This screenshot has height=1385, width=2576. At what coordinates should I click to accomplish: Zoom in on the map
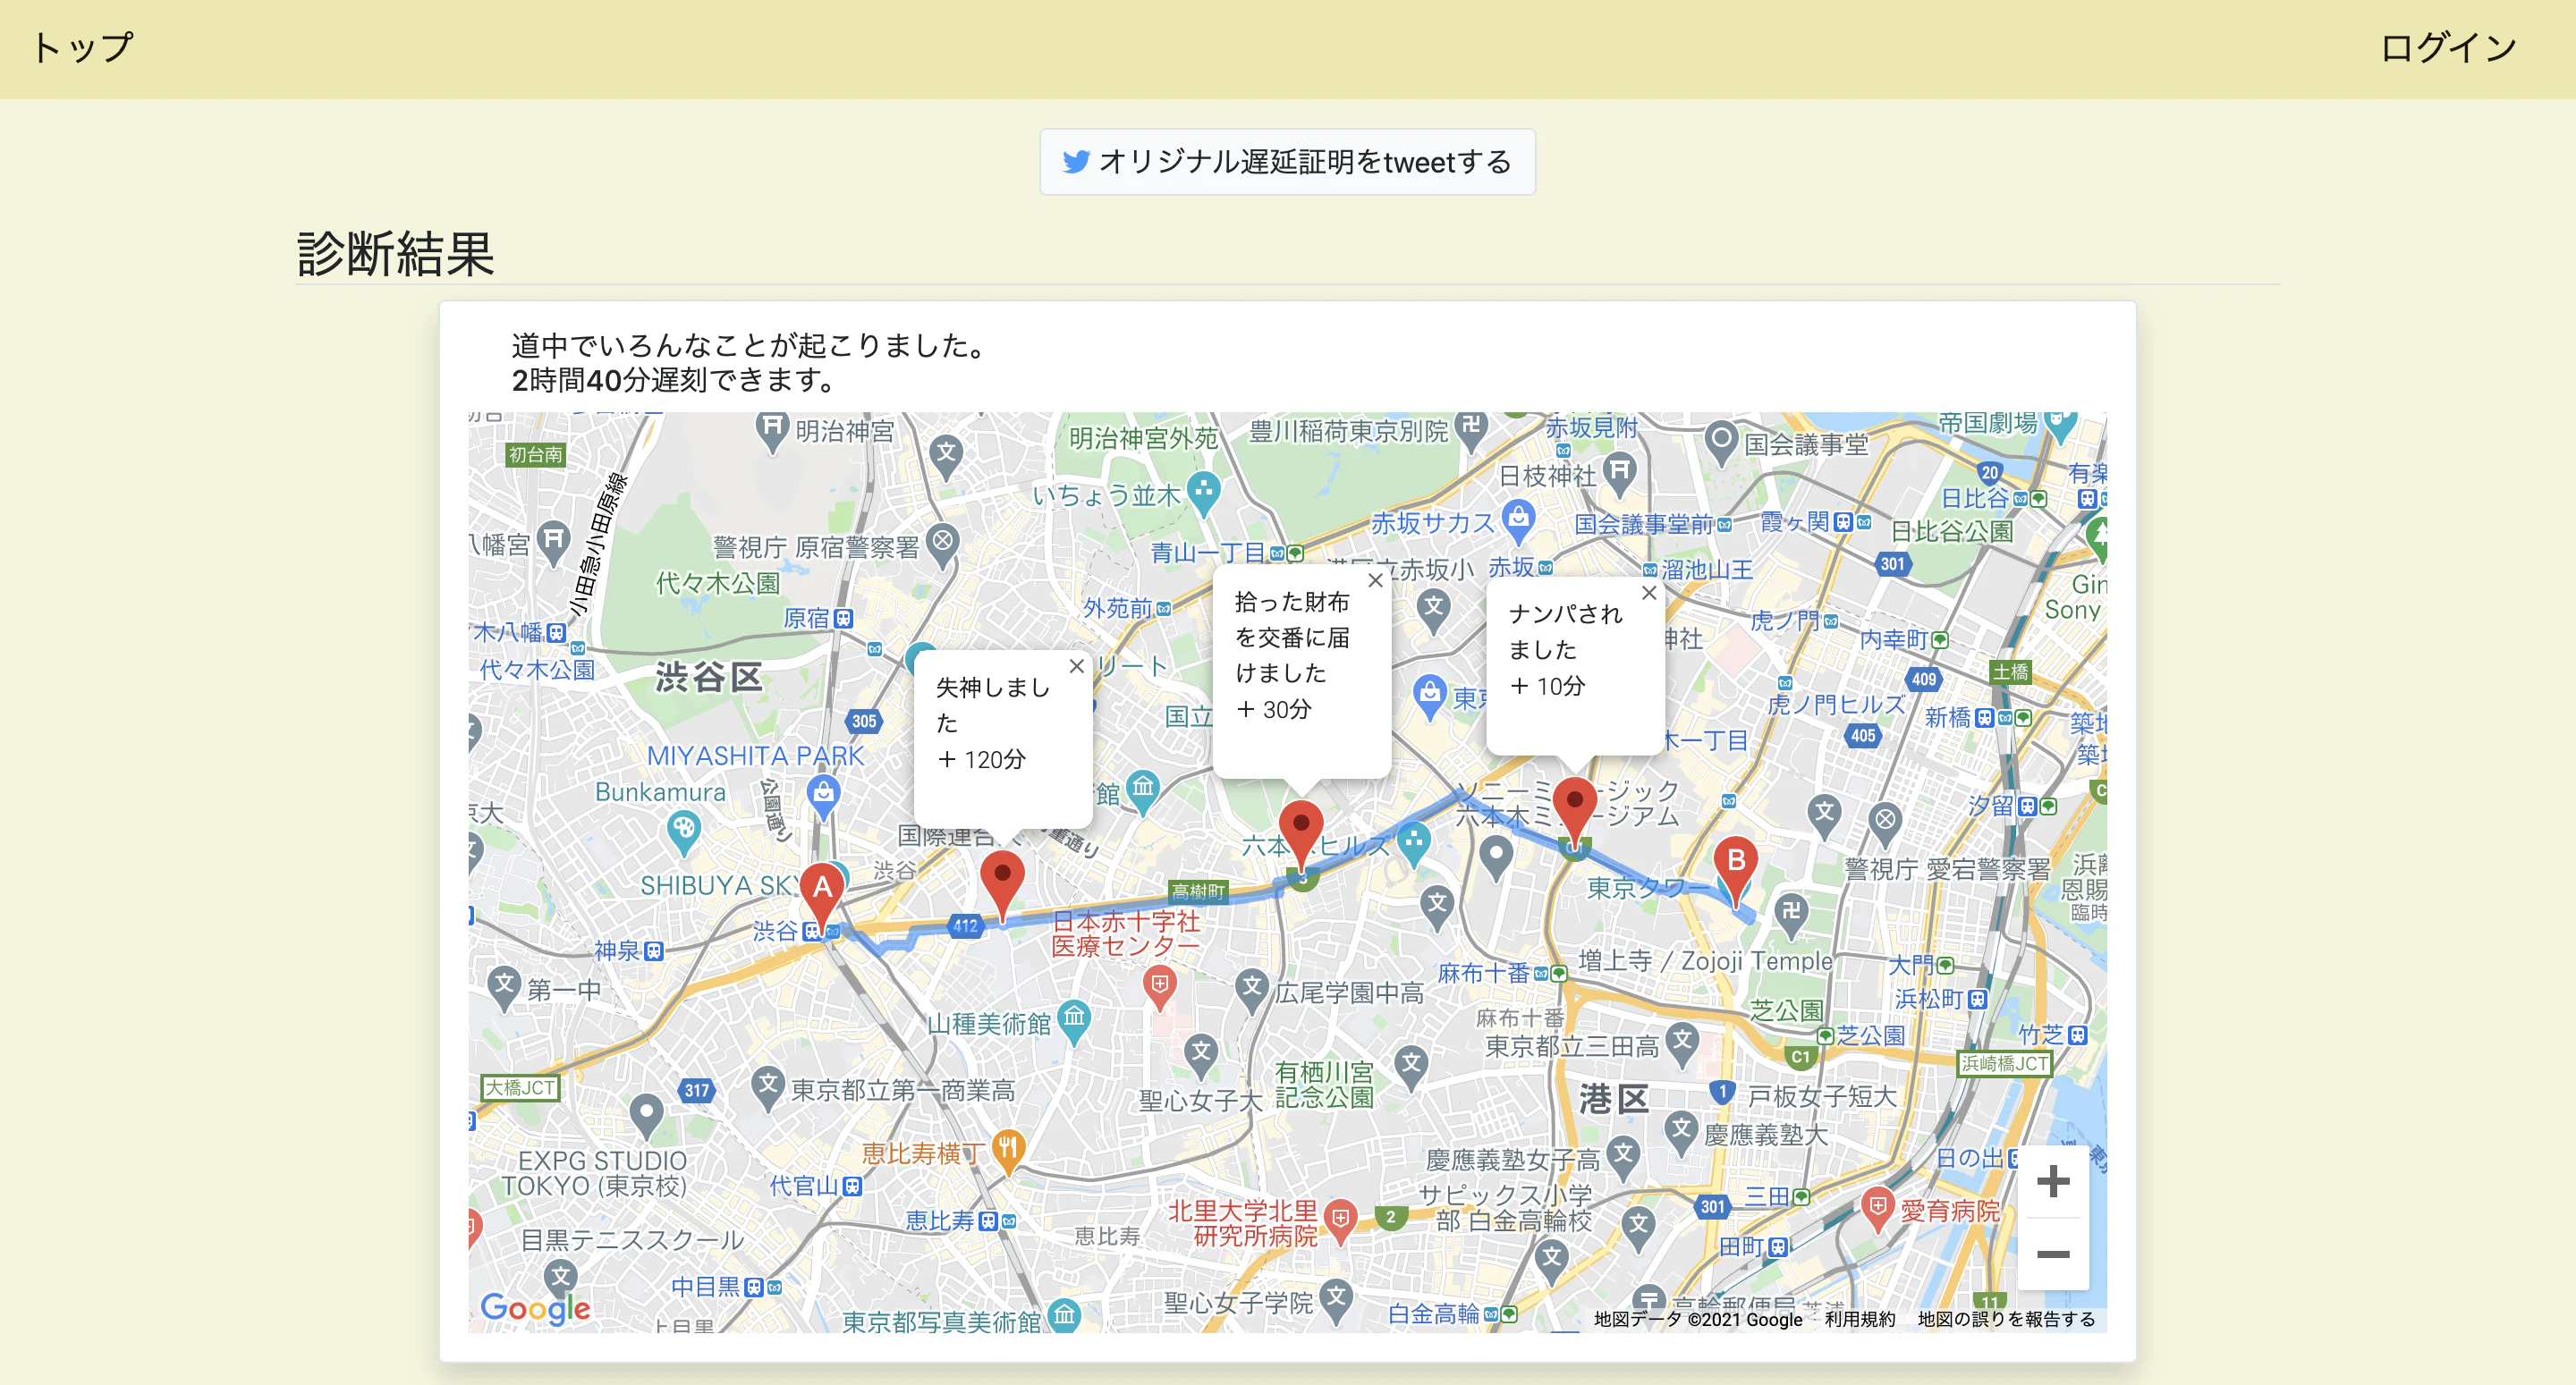(2052, 1181)
